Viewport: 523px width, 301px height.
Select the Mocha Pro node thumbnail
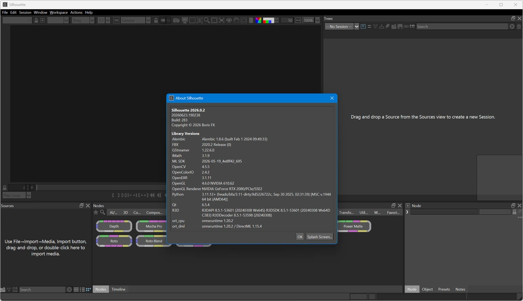[154, 226]
